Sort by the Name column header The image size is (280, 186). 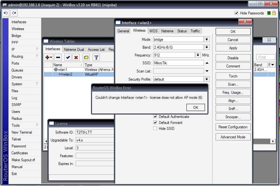pyautogui.click(x=68, y=65)
